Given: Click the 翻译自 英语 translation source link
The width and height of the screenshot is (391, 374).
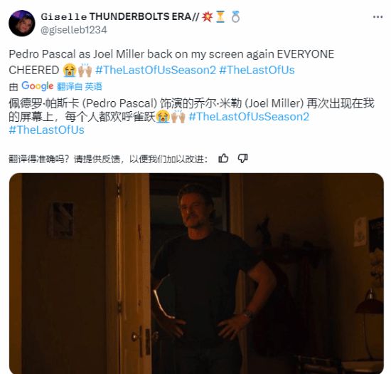Looking at the screenshot, I should point(80,86).
